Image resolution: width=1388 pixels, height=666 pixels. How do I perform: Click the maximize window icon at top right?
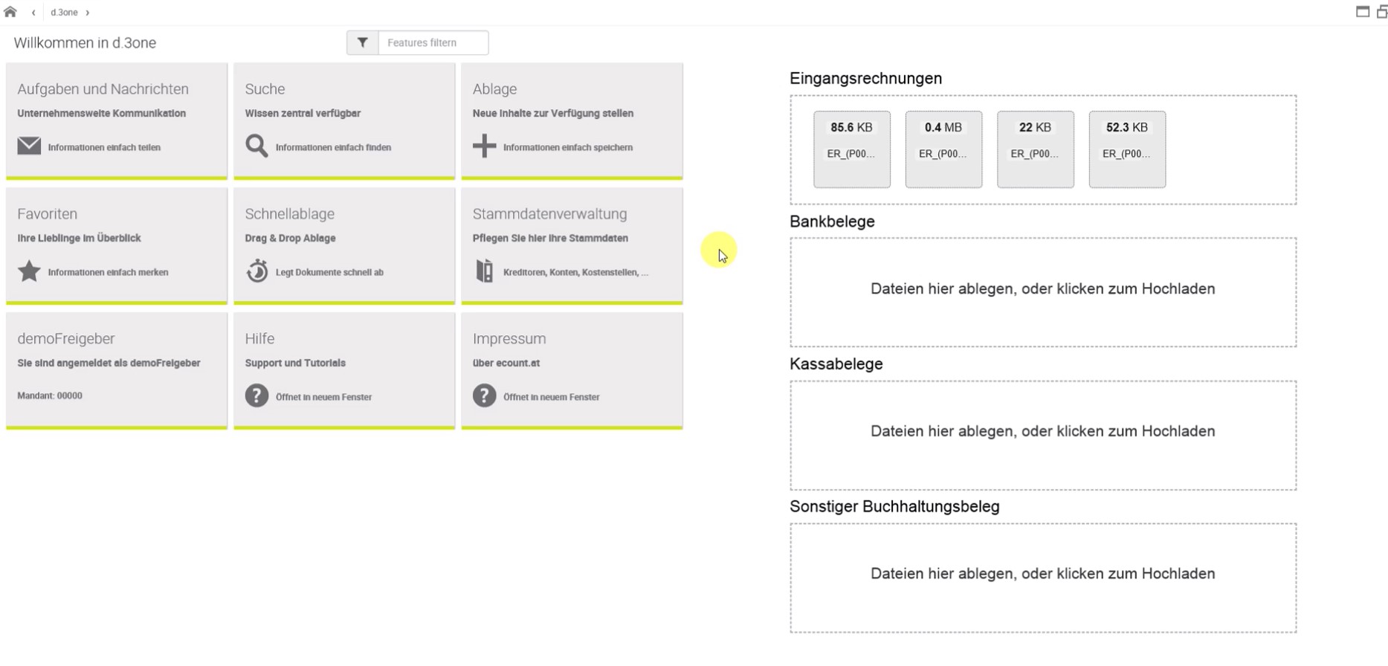1363,12
